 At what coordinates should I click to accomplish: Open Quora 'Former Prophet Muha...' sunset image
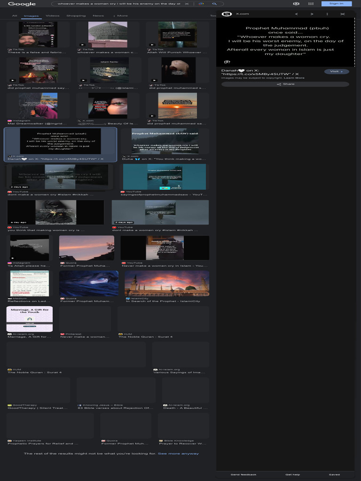(86, 251)
